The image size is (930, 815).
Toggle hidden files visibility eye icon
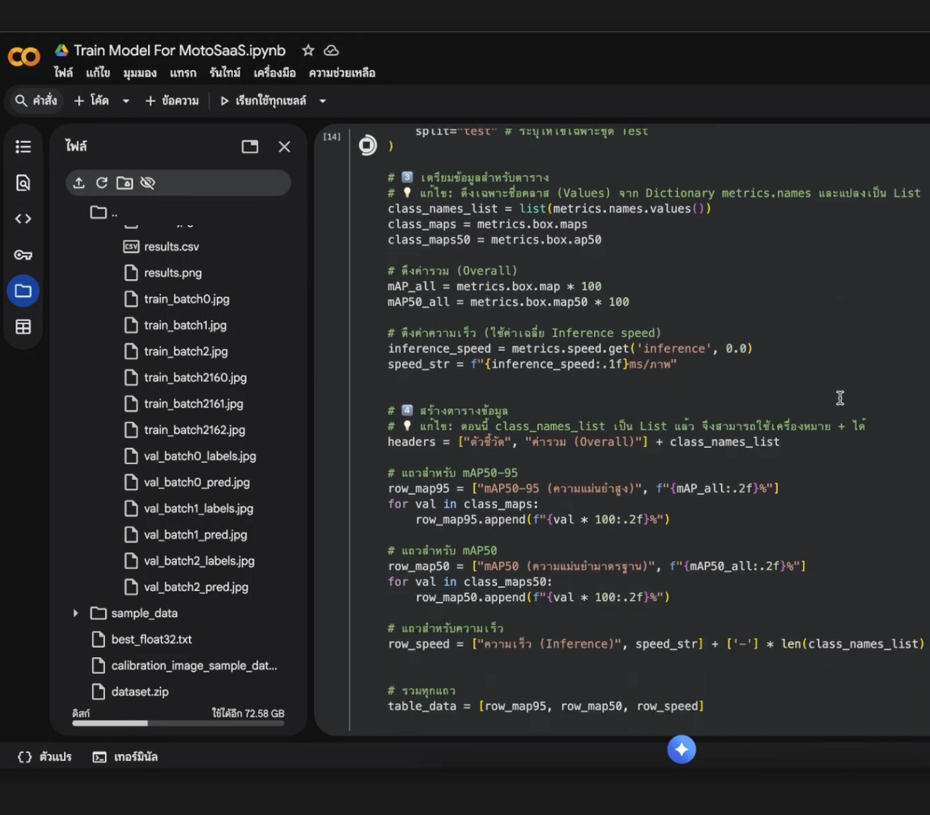click(x=148, y=183)
